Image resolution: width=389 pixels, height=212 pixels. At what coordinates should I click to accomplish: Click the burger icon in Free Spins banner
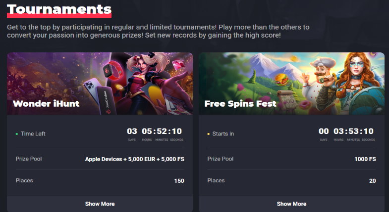tap(281, 80)
